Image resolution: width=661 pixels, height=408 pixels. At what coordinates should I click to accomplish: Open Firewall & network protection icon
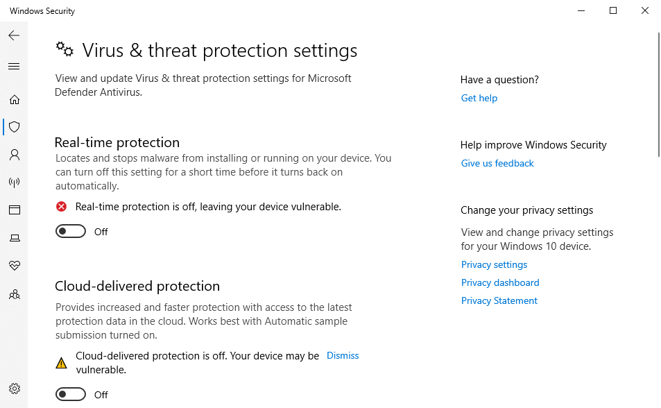pyautogui.click(x=14, y=182)
